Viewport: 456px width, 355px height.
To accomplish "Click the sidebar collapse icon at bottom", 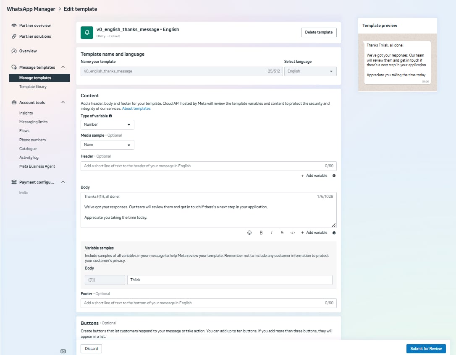I will 63,351.
